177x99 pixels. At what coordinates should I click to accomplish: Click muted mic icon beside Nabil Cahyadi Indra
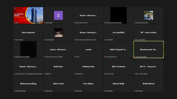pos(105,57)
